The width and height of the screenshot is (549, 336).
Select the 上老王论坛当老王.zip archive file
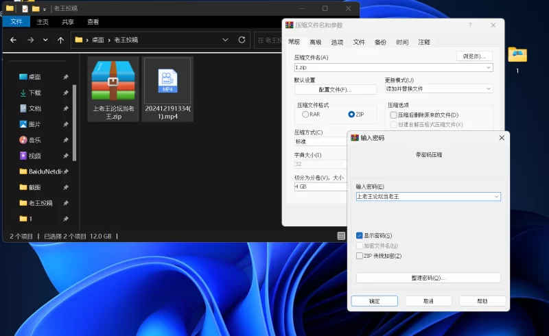pos(113,89)
